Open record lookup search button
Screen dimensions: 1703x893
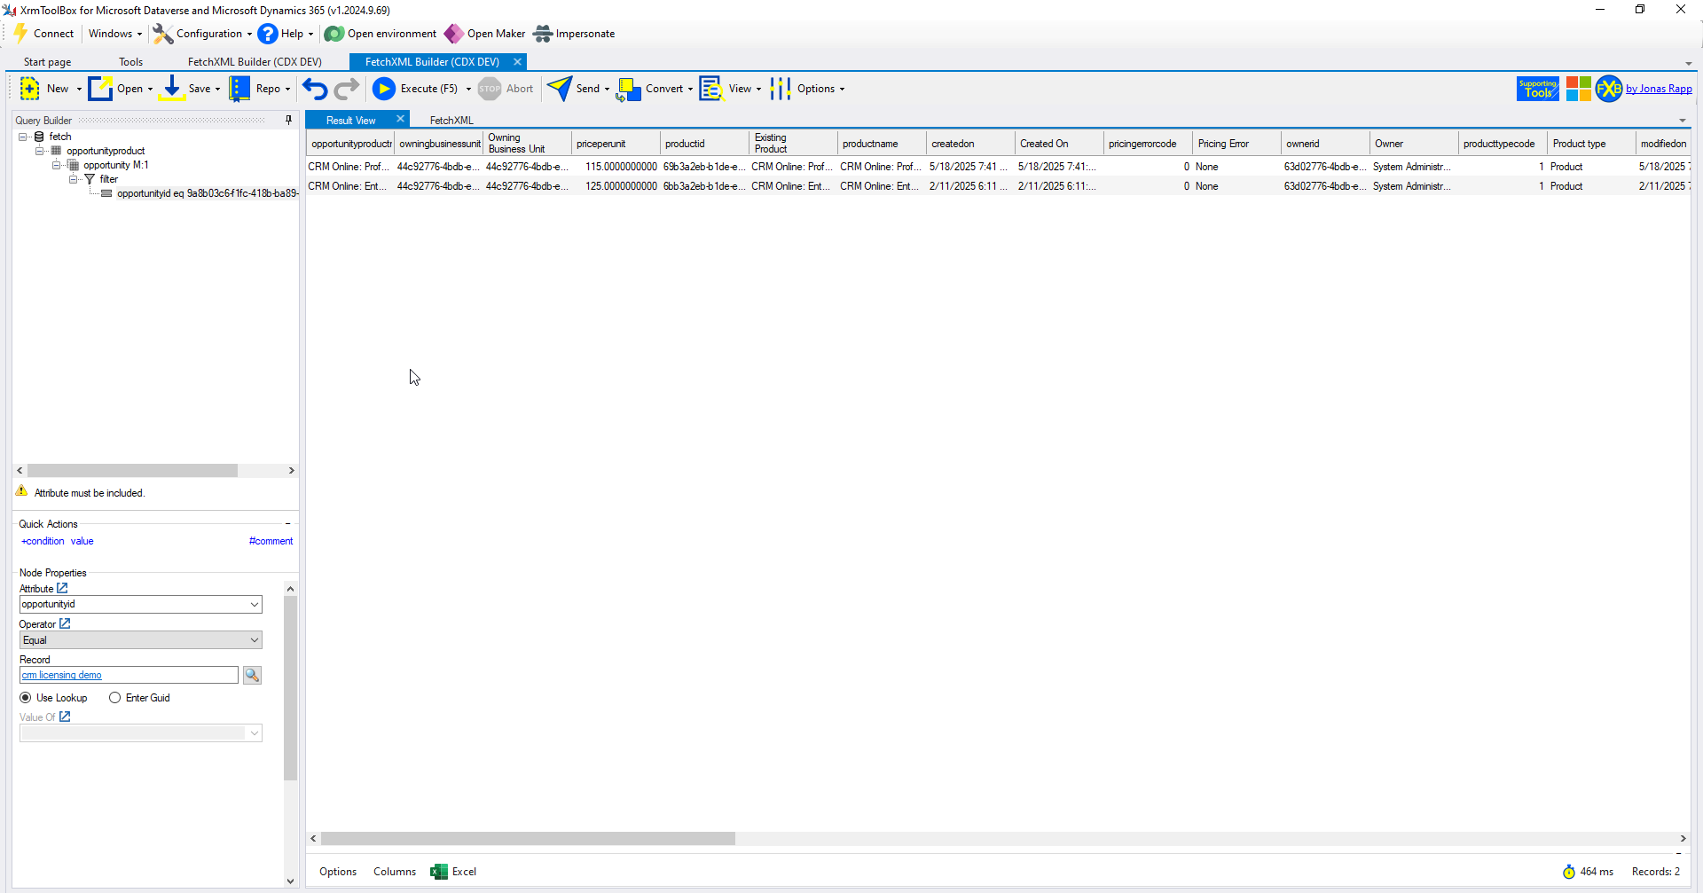coord(253,676)
